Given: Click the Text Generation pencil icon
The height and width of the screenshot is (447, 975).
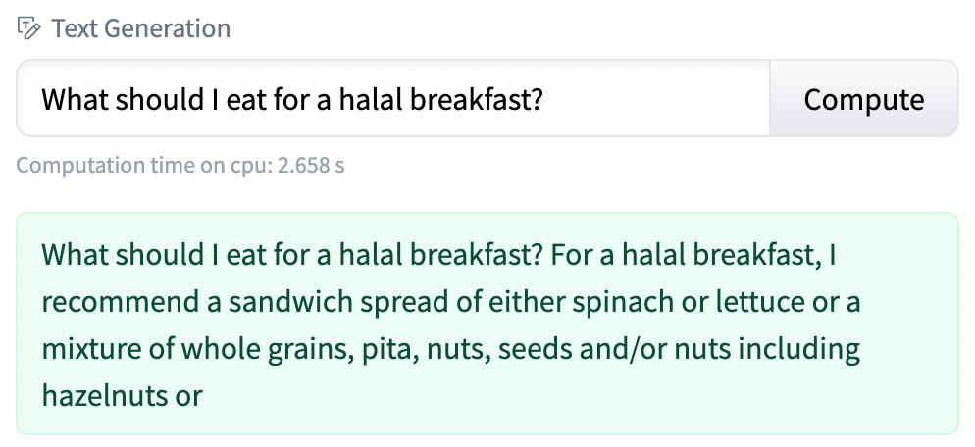Looking at the screenshot, I should coord(29,28).
